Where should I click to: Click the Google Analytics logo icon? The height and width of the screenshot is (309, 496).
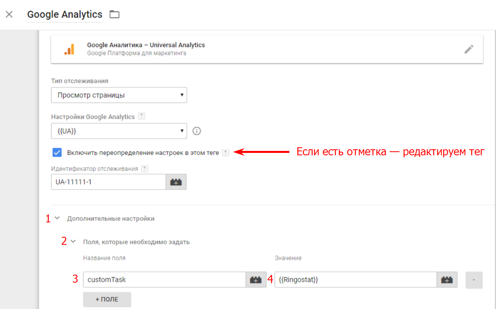pyautogui.click(x=69, y=49)
